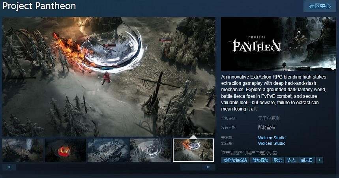Image resolution: width=339 pixels, height=178 pixels.
Task: Click the 多人 tag
Action: (291, 160)
